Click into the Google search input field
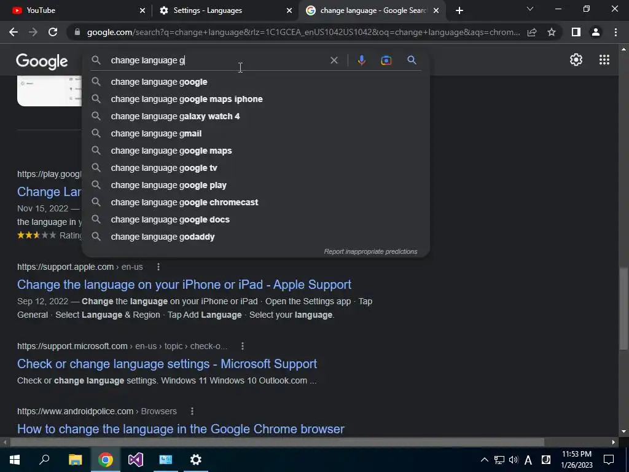Viewport: 629px width, 472px height. click(x=217, y=60)
